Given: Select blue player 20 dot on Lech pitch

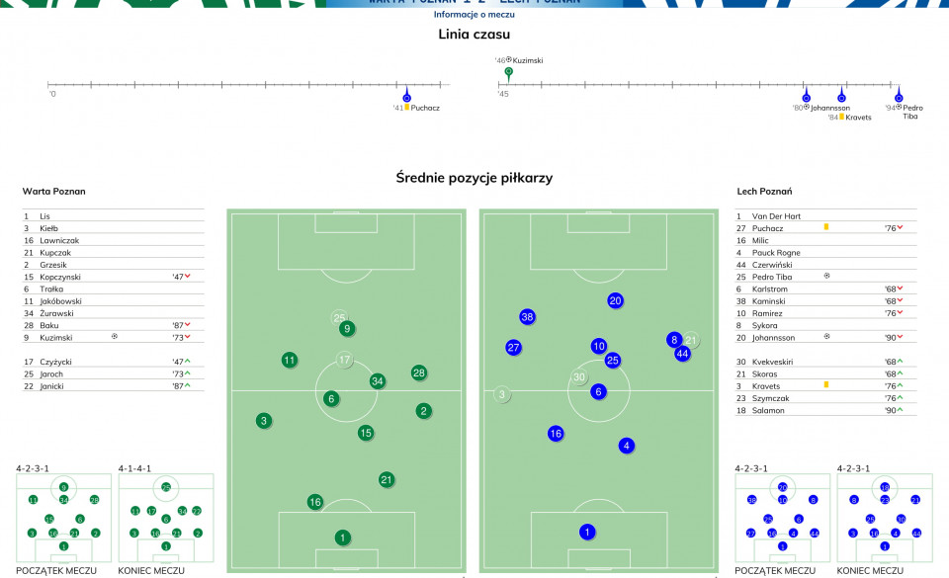Looking at the screenshot, I should click(616, 300).
